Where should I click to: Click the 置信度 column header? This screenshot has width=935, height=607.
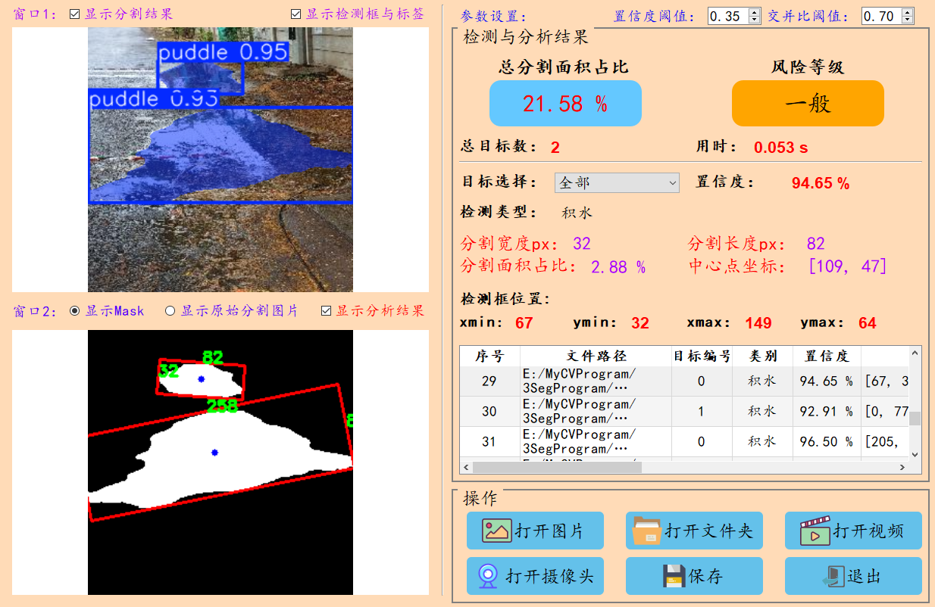827,356
